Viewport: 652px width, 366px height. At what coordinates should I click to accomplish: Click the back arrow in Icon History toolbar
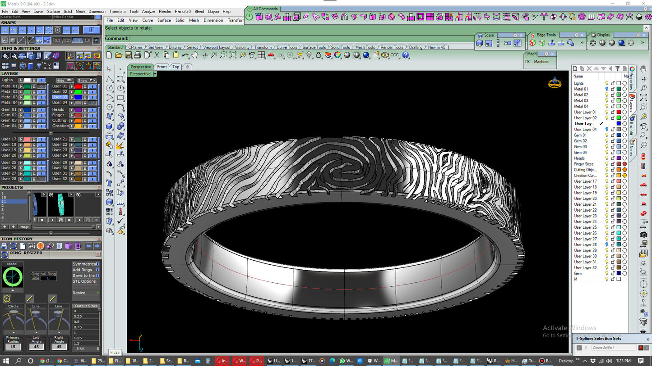click(88, 246)
